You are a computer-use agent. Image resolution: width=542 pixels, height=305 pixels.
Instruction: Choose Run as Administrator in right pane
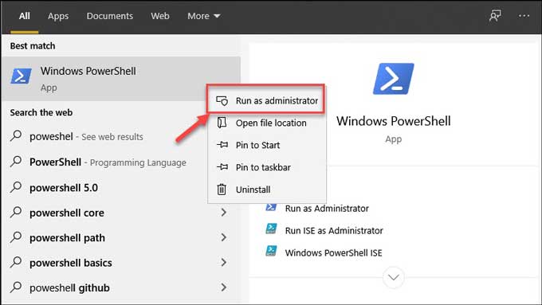(x=327, y=209)
